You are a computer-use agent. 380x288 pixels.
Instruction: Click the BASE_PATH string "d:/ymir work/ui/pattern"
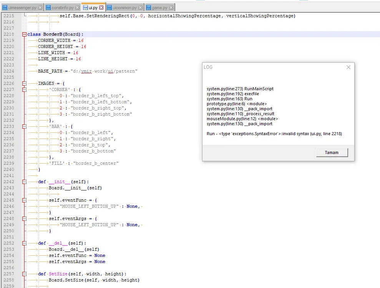pyautogui.click(x=104, y=71)
